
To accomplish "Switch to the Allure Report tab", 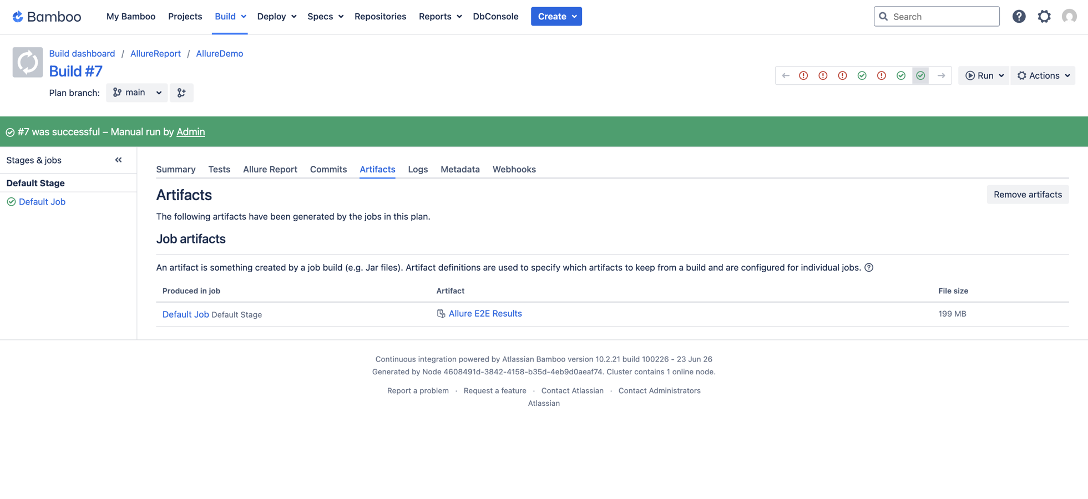I will [270, 169].
